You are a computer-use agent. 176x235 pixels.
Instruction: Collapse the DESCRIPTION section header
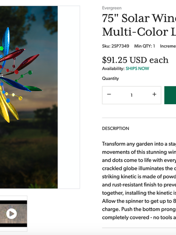116,129
